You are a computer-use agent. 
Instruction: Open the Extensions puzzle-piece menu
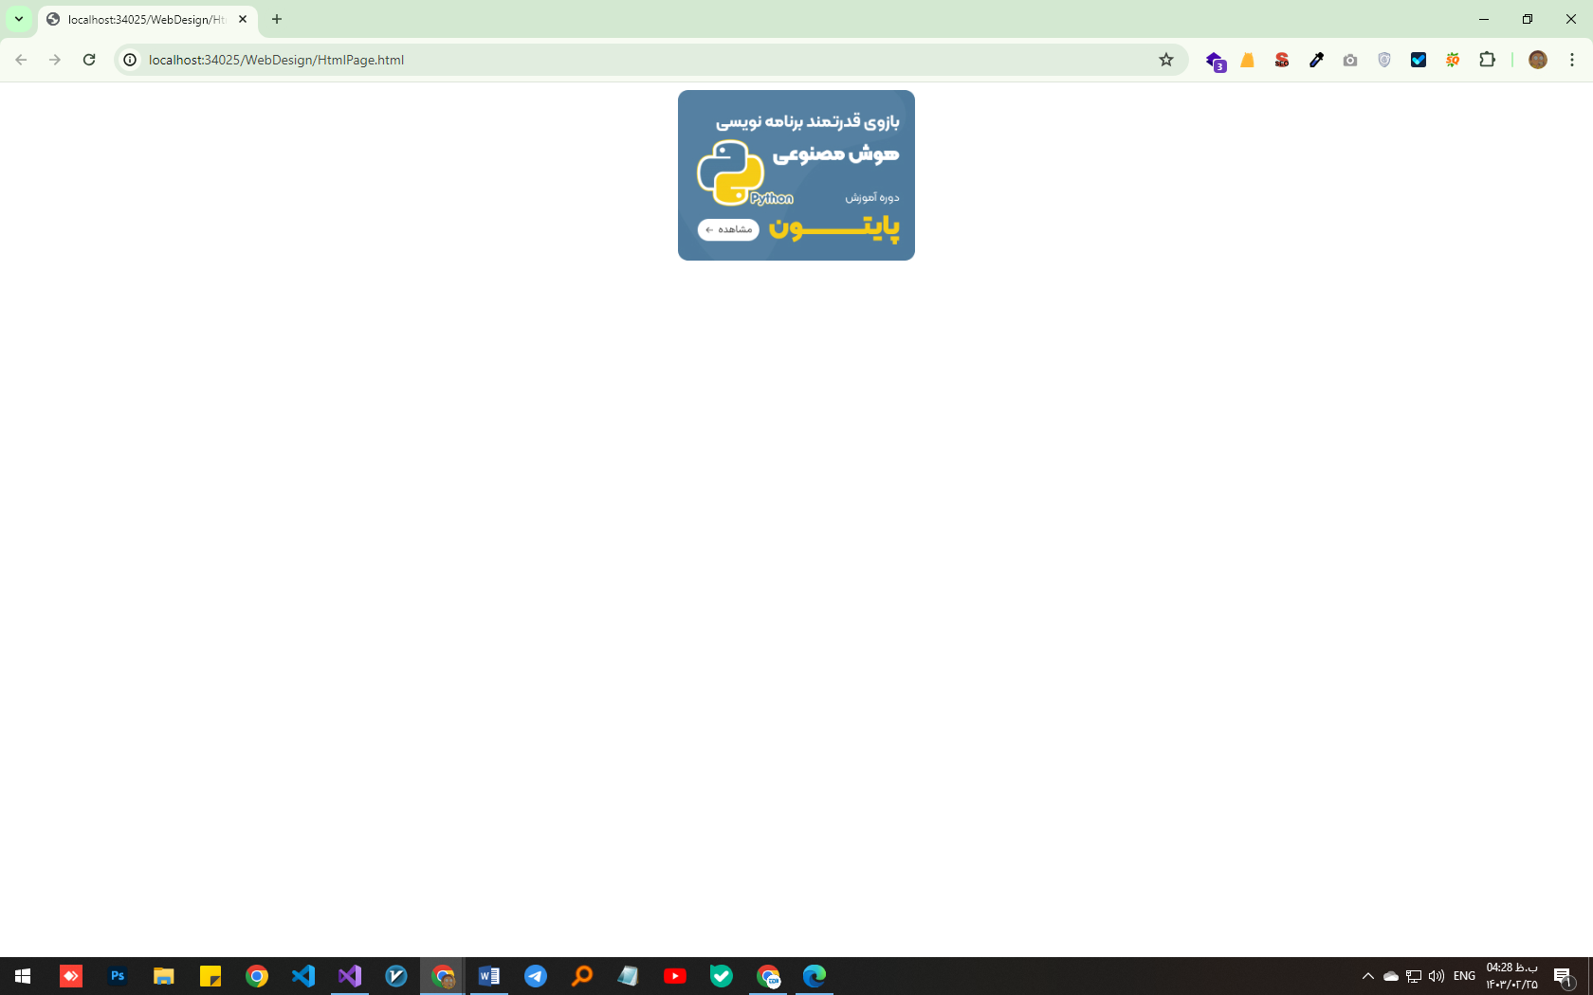pos(1487,60)
